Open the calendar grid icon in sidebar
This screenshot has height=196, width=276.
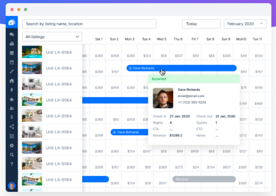point(11,53)
